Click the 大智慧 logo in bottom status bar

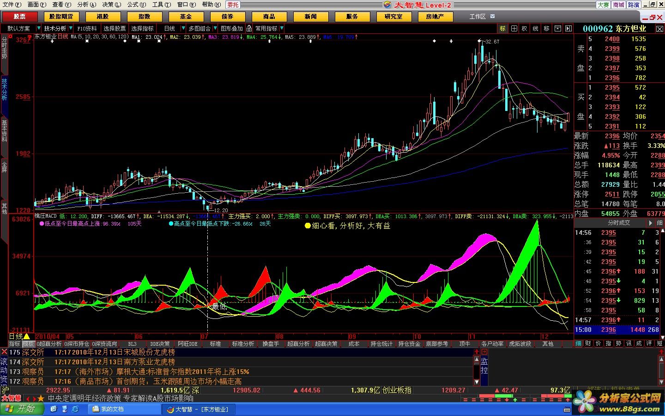[11, 398]
